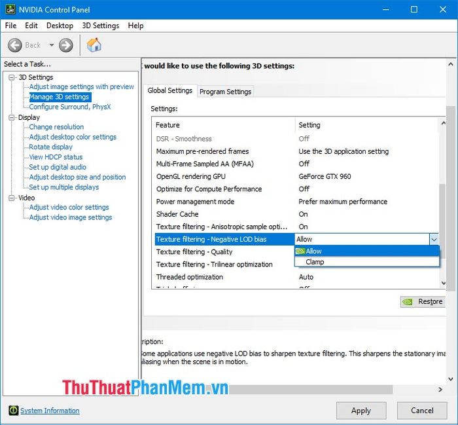Screen dimensions: 458x425
Task: Click the Feature column header
Action: pos(224,125)
